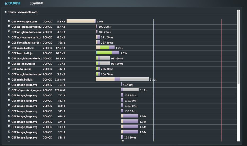Expand the GET sf-pro-text_regular row
The height and width of the screenshot is (146, 247).
pyautogui.click(x=9, y=90)
